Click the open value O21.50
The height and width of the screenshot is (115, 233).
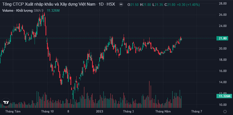(x=133, y=5)
